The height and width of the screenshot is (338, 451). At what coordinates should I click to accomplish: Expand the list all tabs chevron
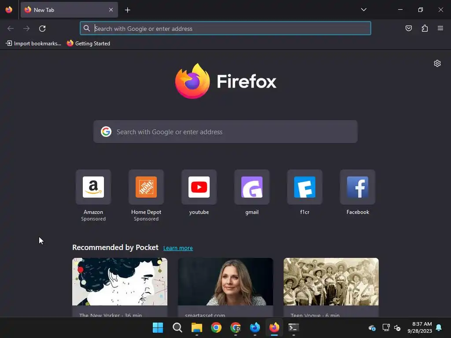tap(363, 10)
